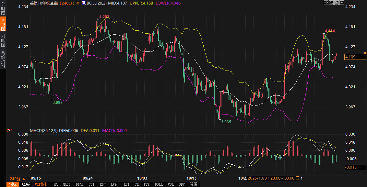Click the orange price alert marker at 4.109
This screenshot has width=367, height=187.
point(365,52)
